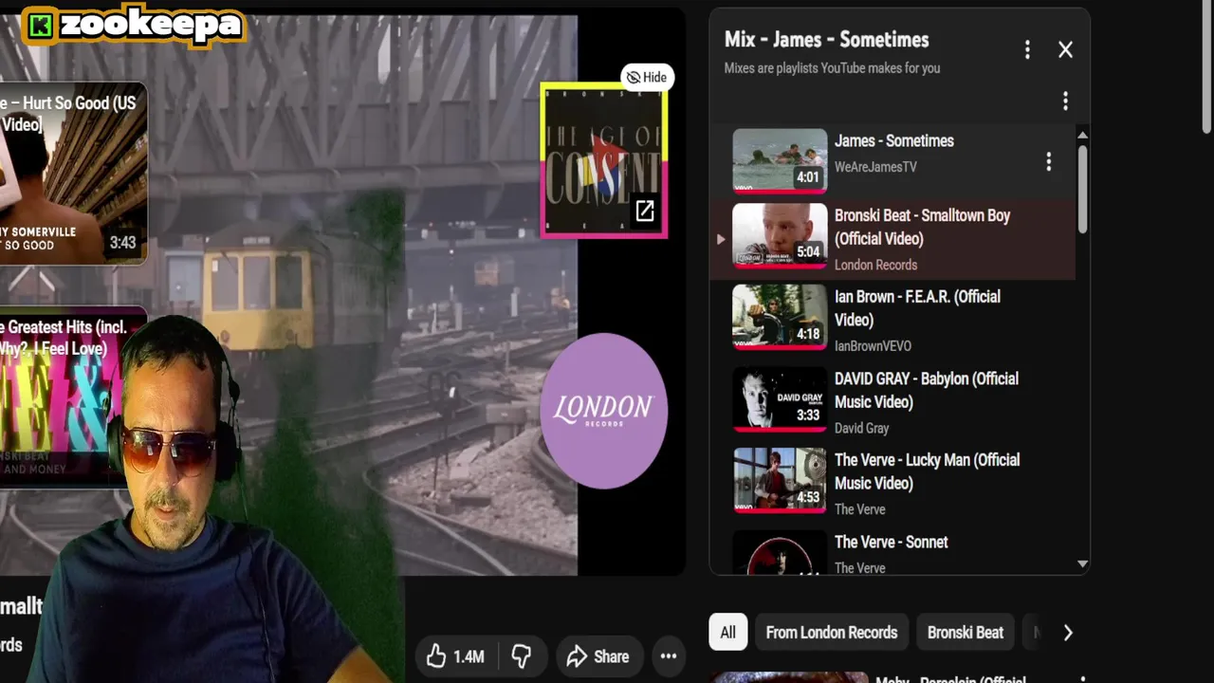Screen dimensions: 1214x683
Task: Click the now-playing arrow beside Smalltown Boy
Action: (721, 239)
